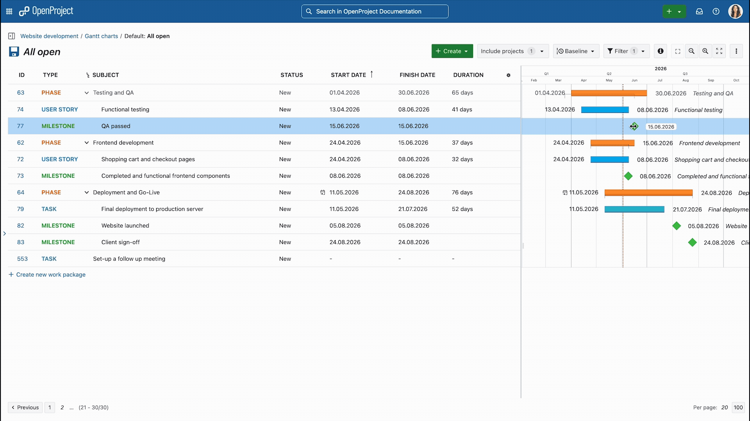Open the Baseline dropdown

tap(576, 51)
